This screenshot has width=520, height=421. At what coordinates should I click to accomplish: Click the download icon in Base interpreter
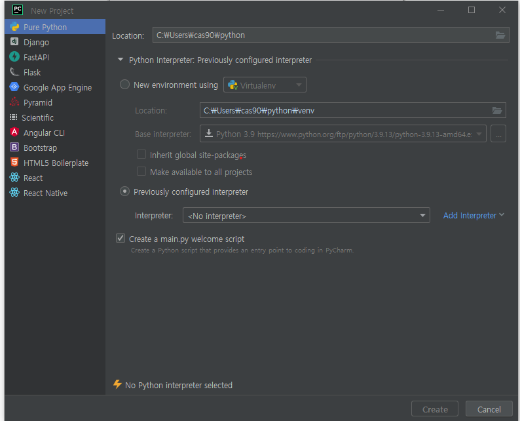tap(209, 134)
